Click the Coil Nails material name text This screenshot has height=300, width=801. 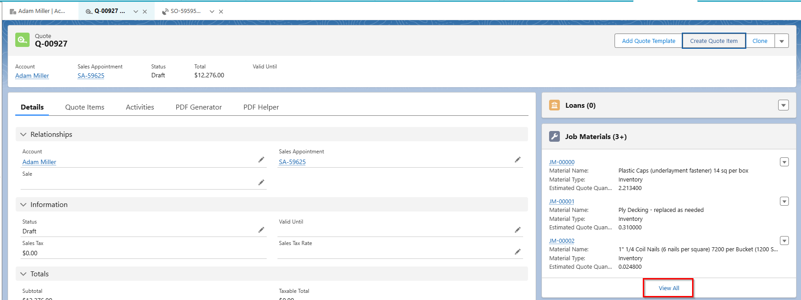click(698, 249)
